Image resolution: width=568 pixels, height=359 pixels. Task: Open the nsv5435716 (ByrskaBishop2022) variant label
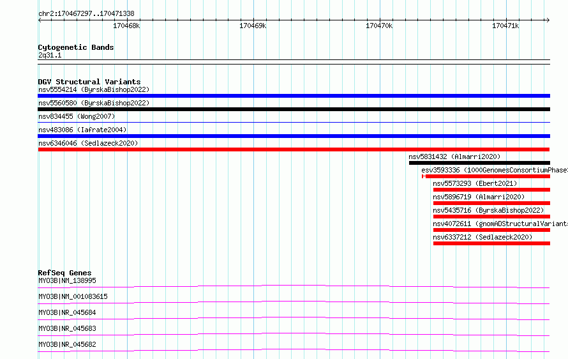coord(488,210)
